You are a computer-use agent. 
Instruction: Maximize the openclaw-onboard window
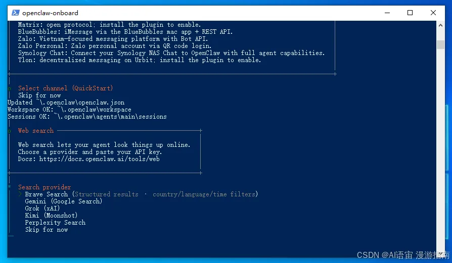pyautogui.click(x=410, y=13)
